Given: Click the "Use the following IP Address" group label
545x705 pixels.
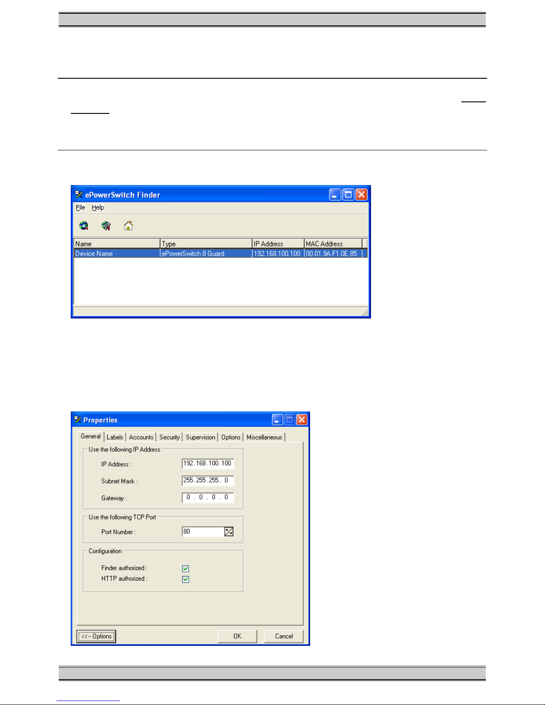Looking at the screenshot, I should 125,449.
